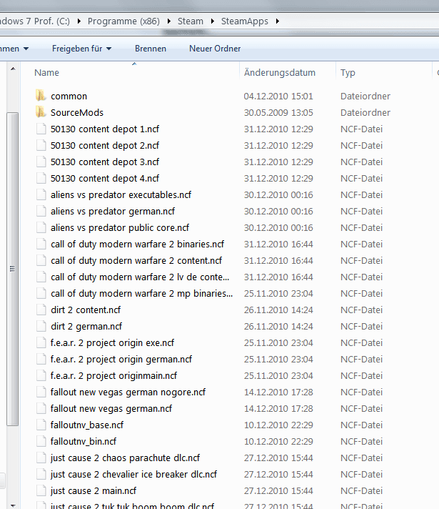
Task: Click icon of aliens vs predator german.ncf
Action: pyautogui.click(x=41, y=211)
